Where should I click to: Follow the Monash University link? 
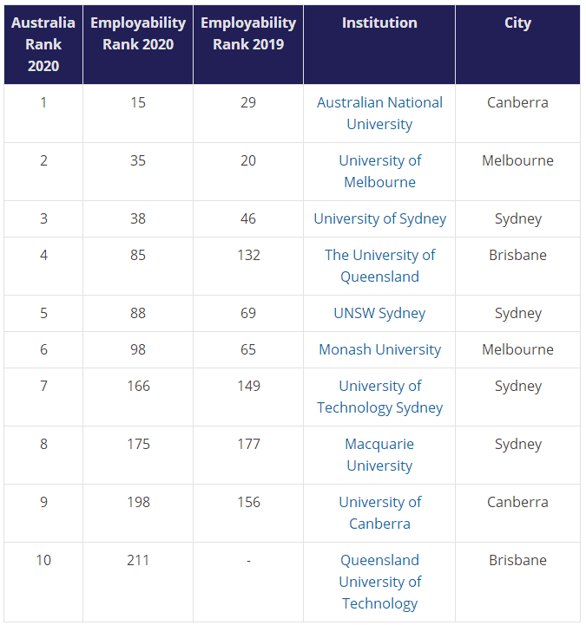379,349
